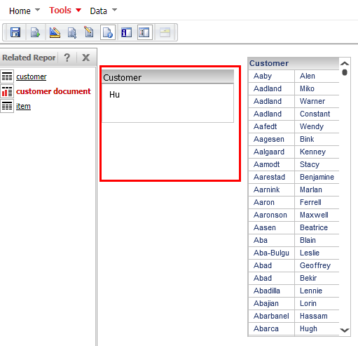Toggle the related reports list panel icon
The height and width of the screenshot is (346, 358).
pos(145,32)
